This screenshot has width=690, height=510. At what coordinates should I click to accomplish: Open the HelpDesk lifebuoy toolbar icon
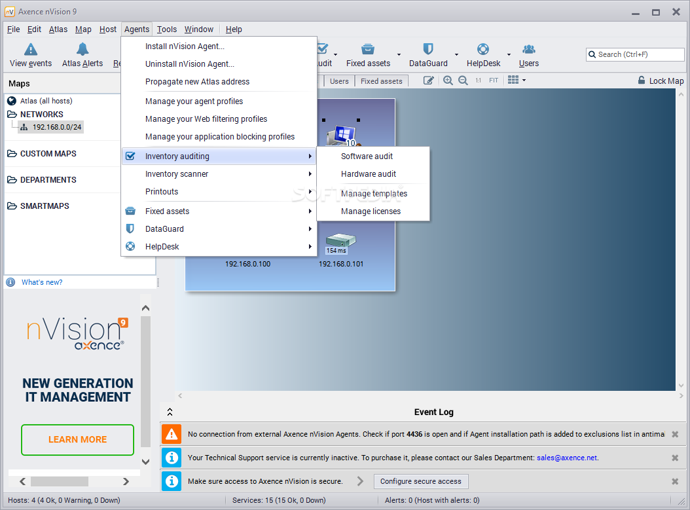click(x=482, y=49)
